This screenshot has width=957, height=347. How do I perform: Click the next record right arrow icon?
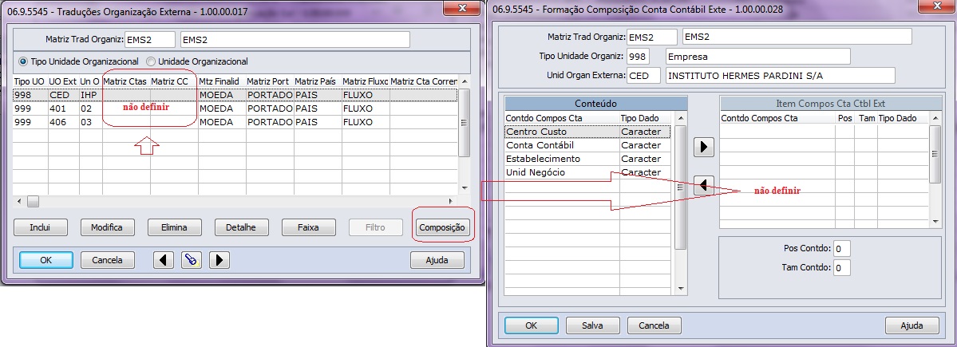click(x=219, y=260)
